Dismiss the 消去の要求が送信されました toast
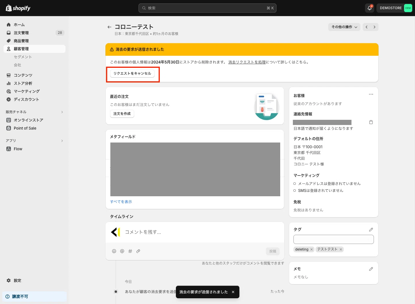This screenshot has height=304, width=415. (x=233, y=292)
